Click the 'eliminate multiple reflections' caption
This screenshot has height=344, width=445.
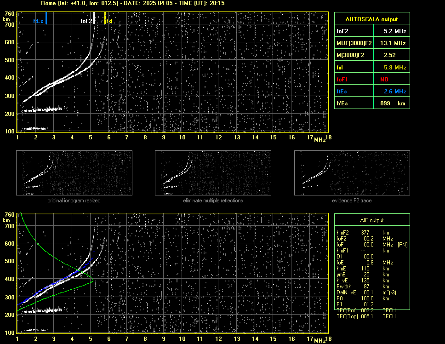(213, 201)
